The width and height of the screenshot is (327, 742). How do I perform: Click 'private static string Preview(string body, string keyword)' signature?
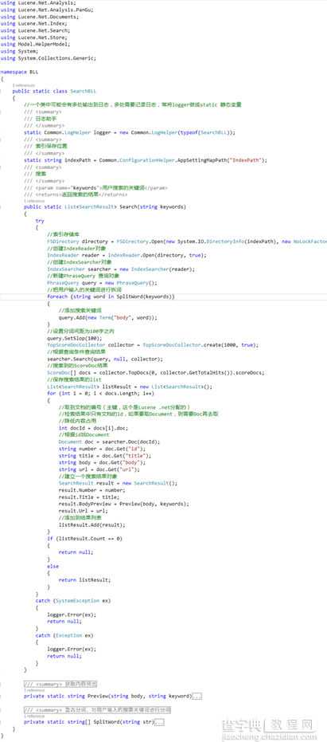tap(108, 696)
